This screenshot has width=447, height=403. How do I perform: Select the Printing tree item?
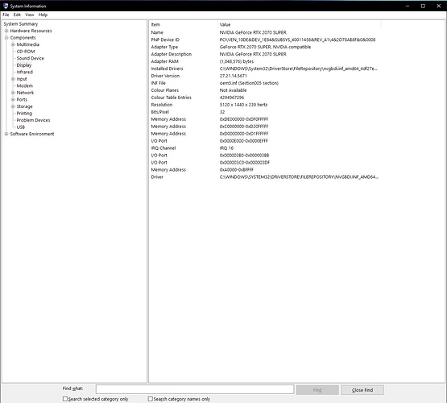(x=24, y=113)
